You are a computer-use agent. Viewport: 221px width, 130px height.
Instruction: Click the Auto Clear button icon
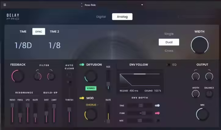pyautogui.click(x=69, y=75)
